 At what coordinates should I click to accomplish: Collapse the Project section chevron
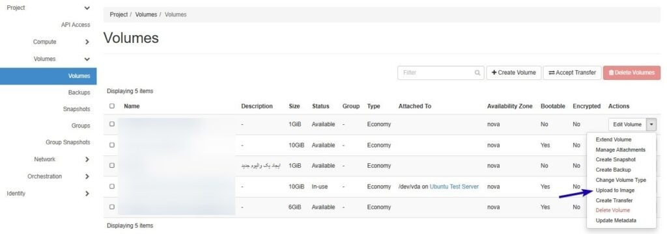[87, 8]
